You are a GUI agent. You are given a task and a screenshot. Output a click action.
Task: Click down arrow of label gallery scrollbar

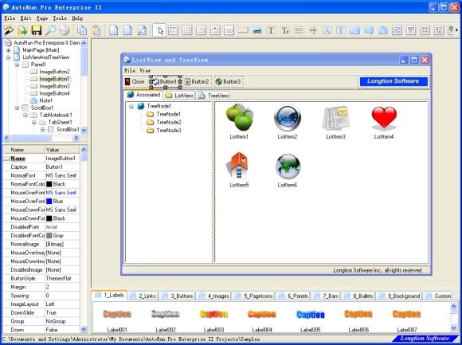point(454,328)
